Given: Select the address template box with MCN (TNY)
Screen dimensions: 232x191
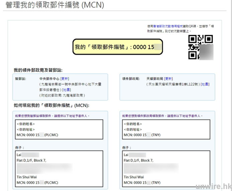Looking at the screenshot, I should coord(166,129).
